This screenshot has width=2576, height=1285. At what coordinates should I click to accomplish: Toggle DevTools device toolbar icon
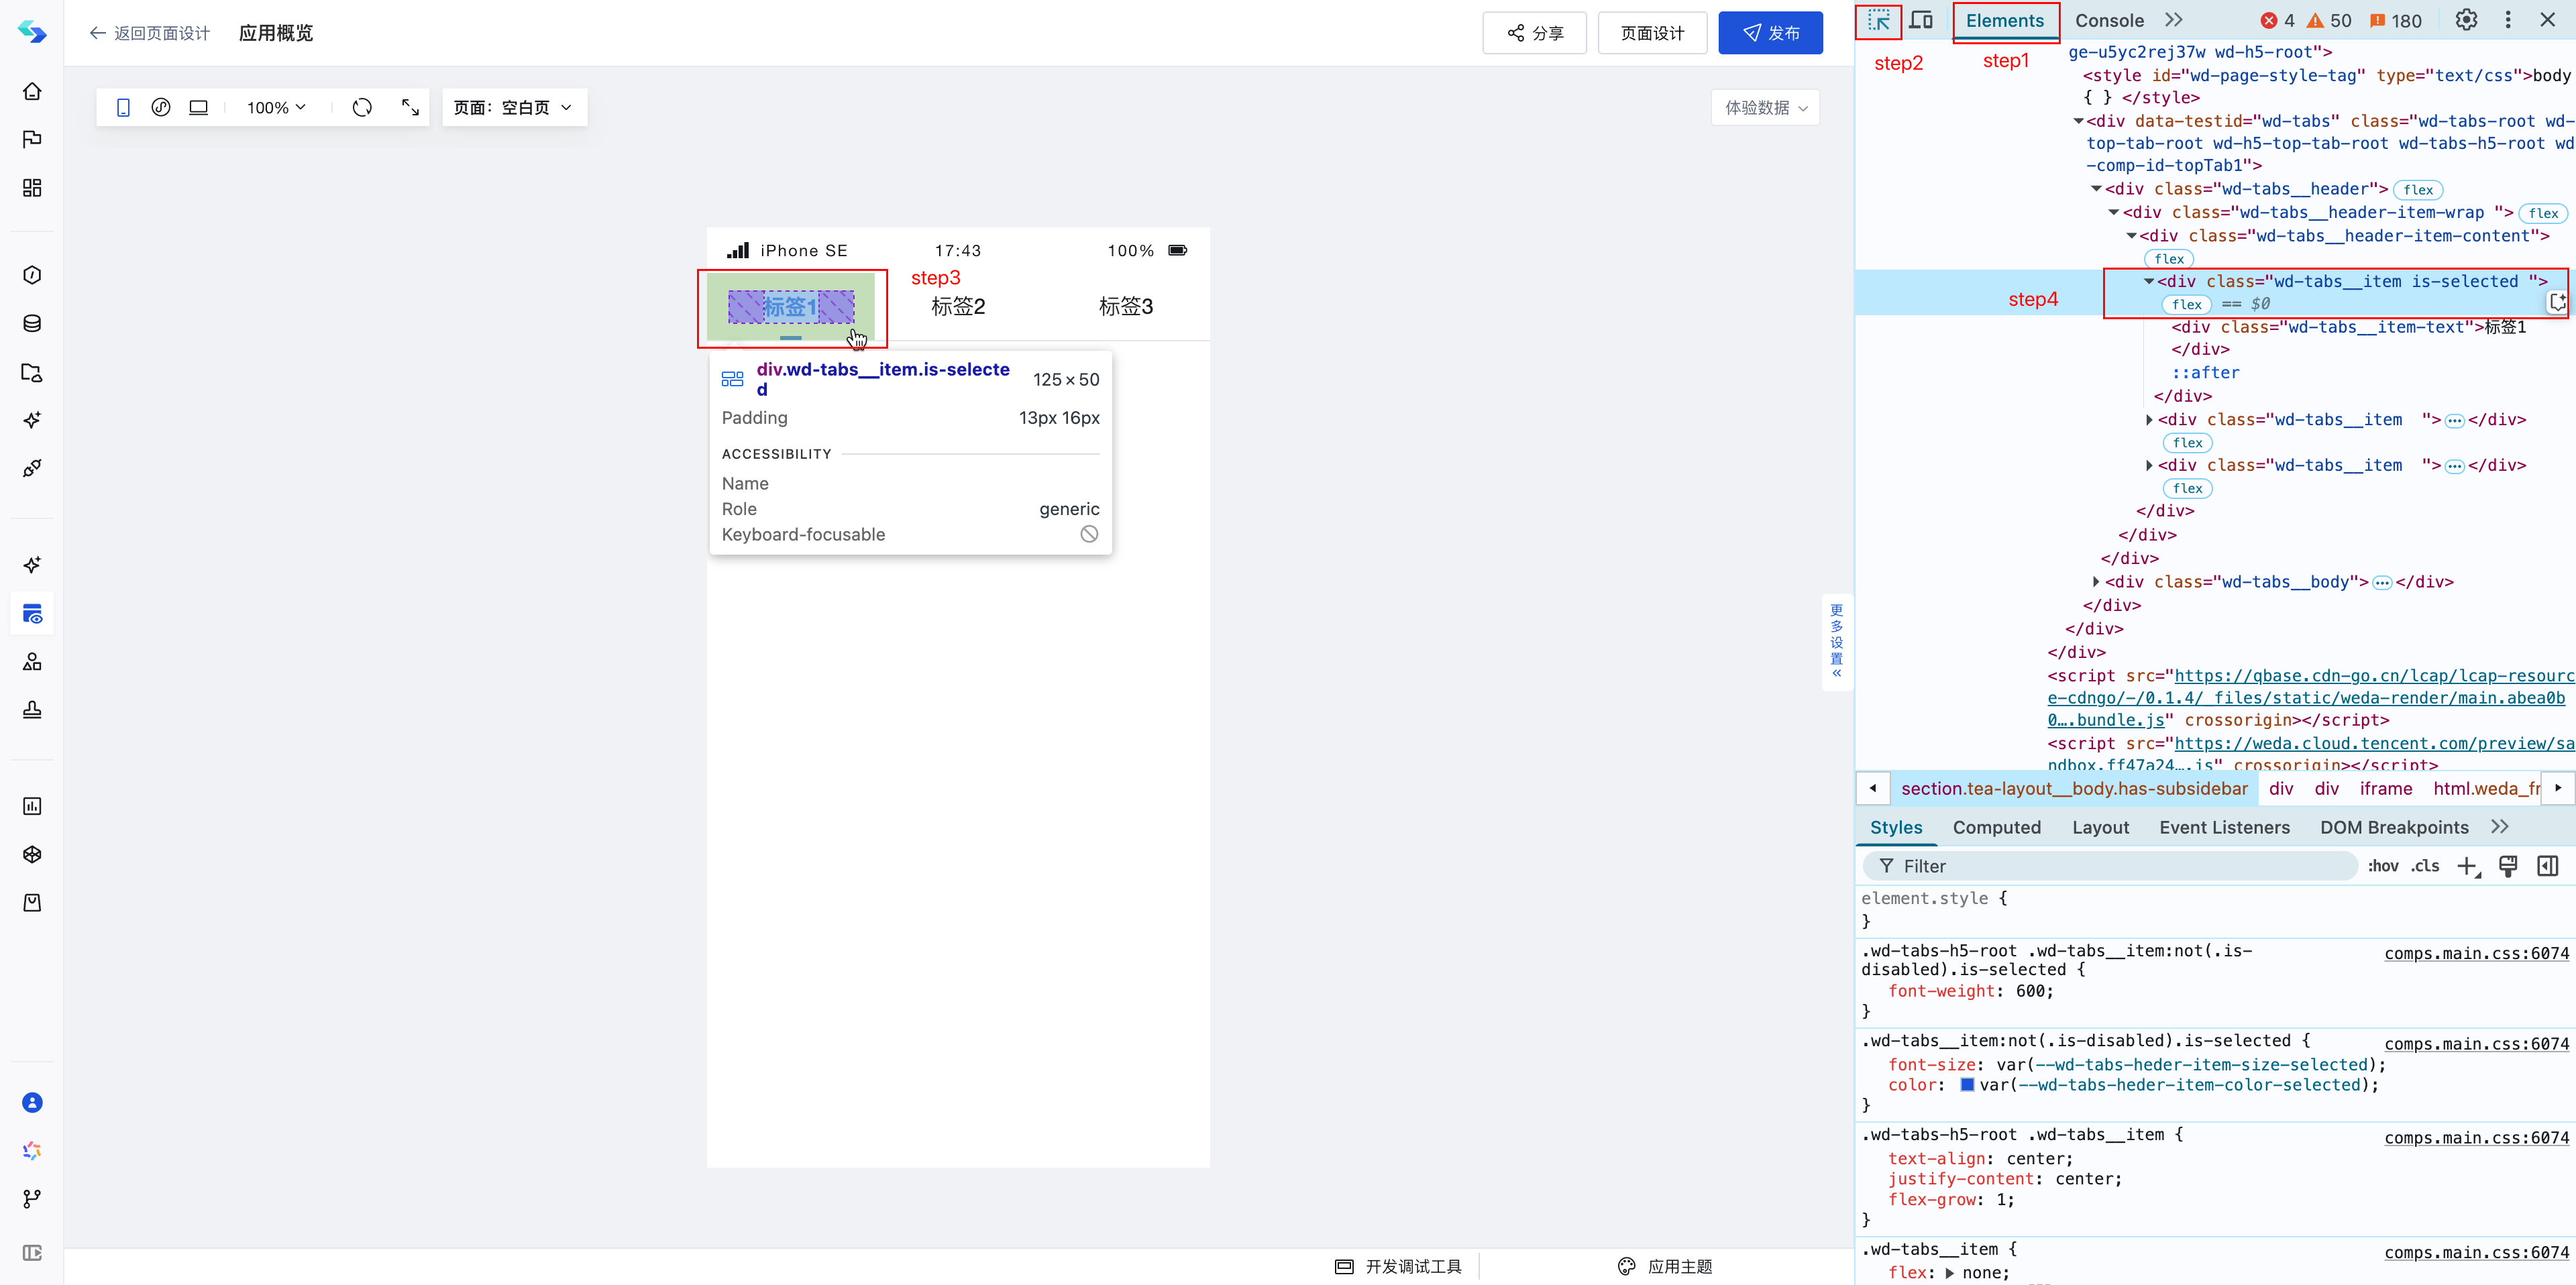tap(1921, 20)
